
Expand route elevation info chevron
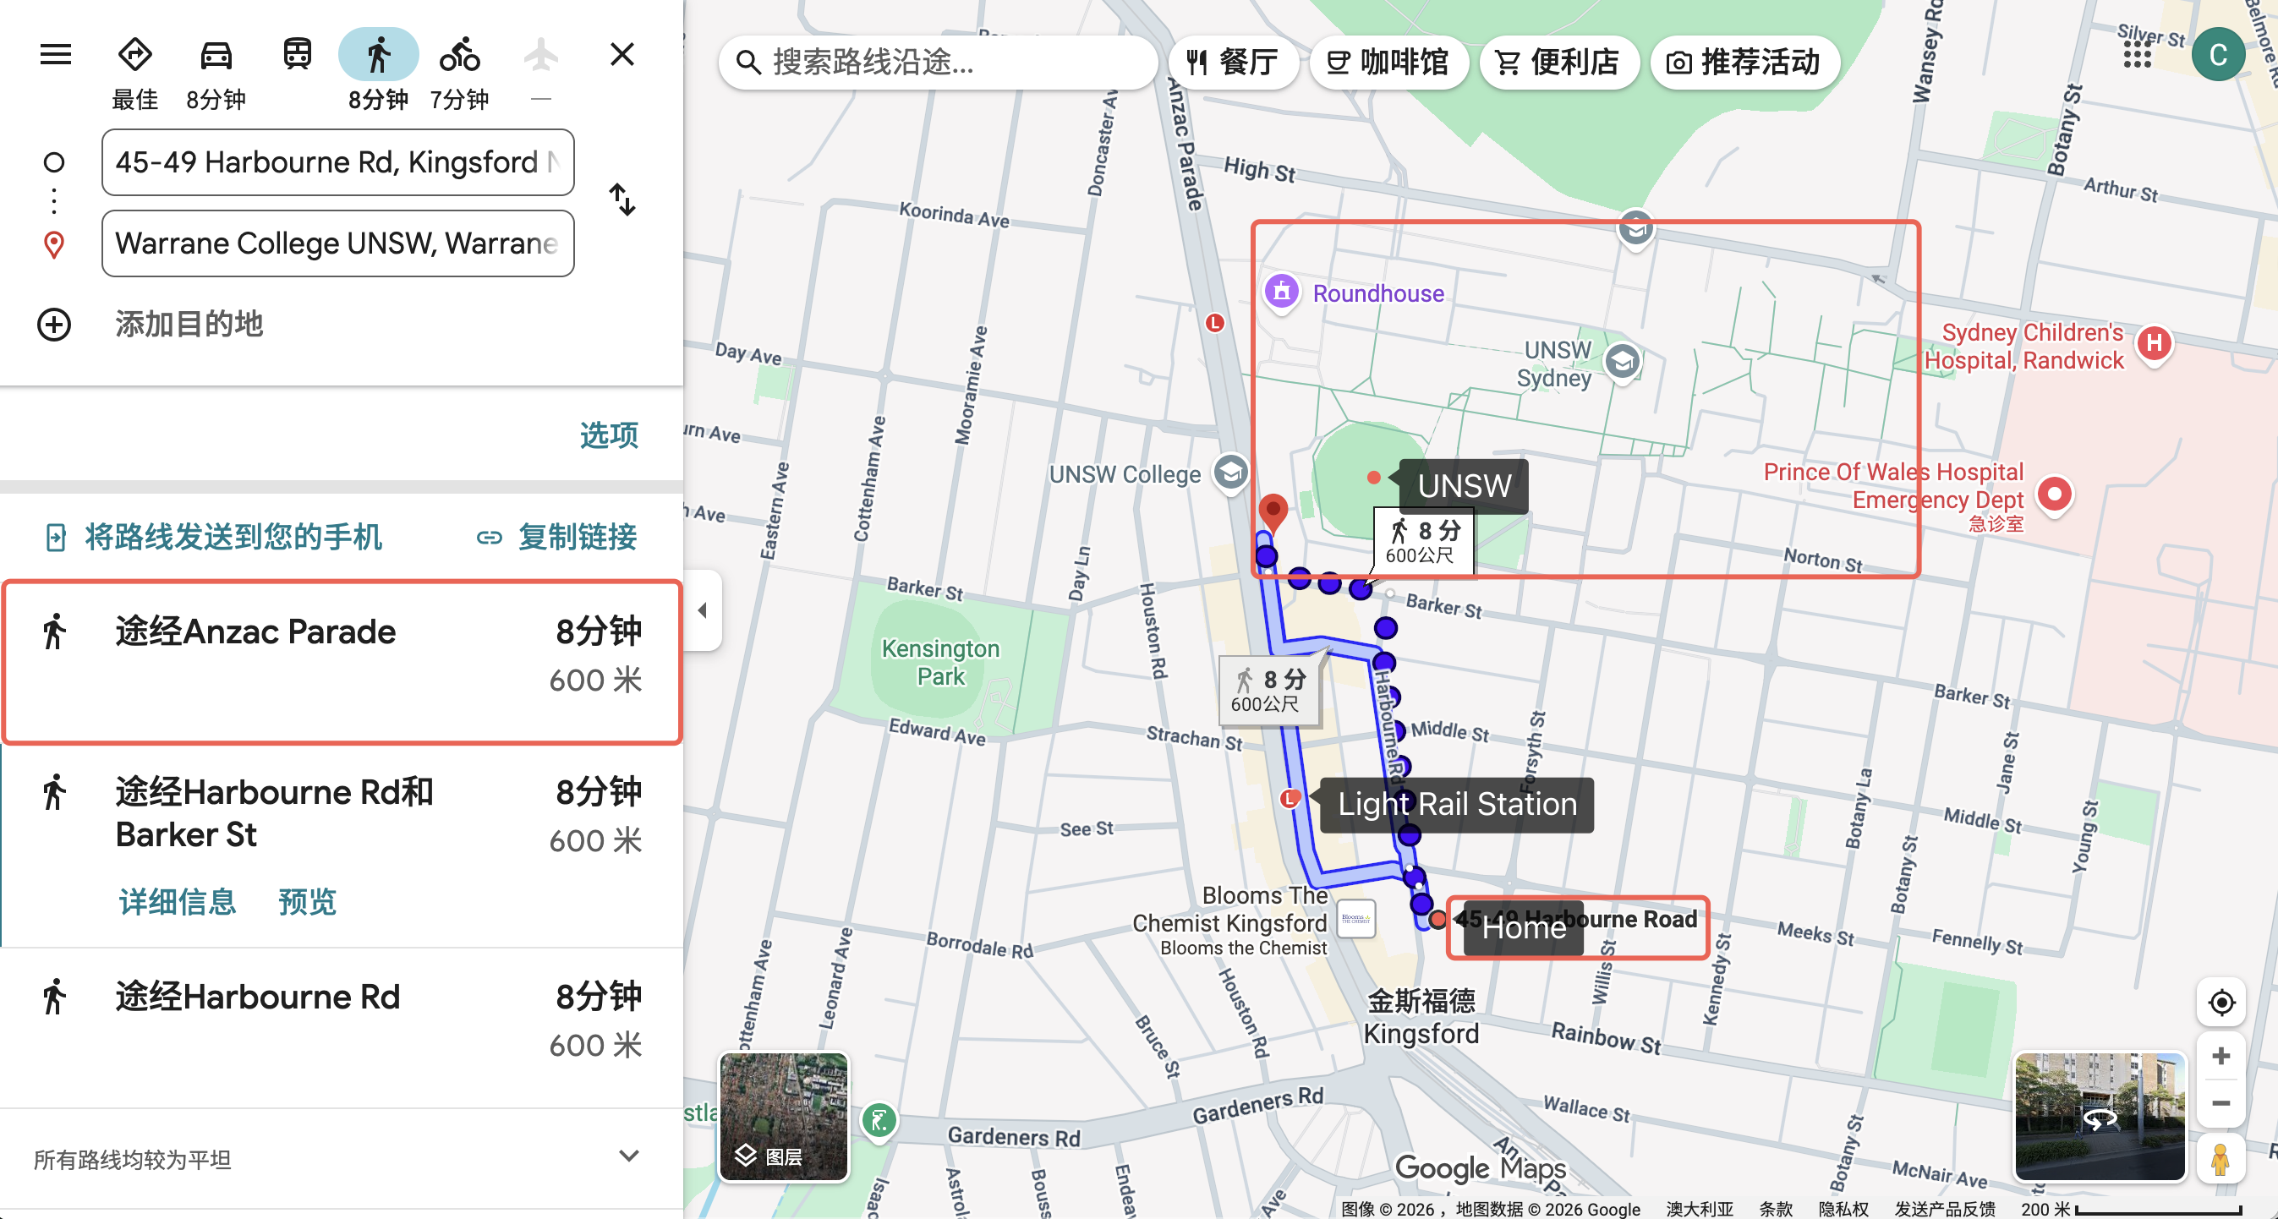coord(629,1156)
